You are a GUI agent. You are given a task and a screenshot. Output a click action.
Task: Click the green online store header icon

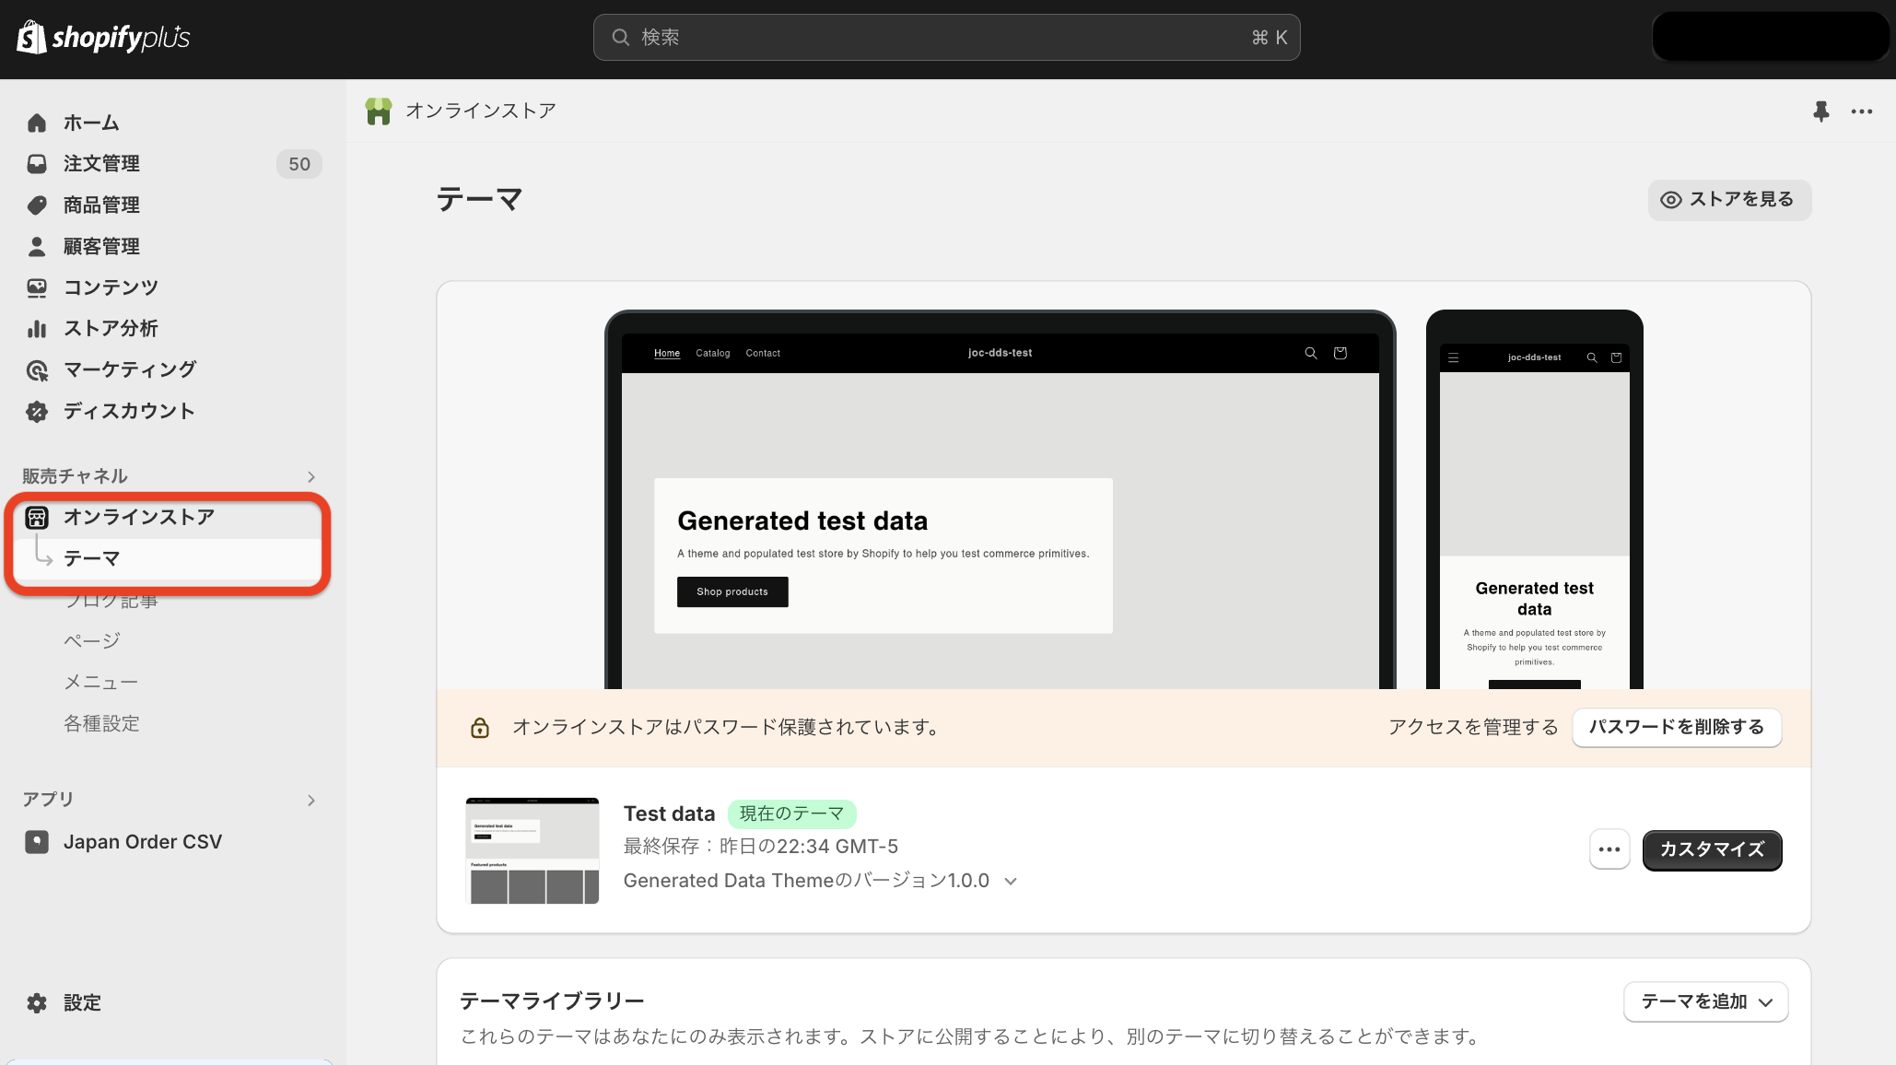(379, 111)
